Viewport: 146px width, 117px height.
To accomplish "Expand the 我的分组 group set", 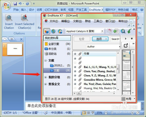I will click(x=46, y=77).
